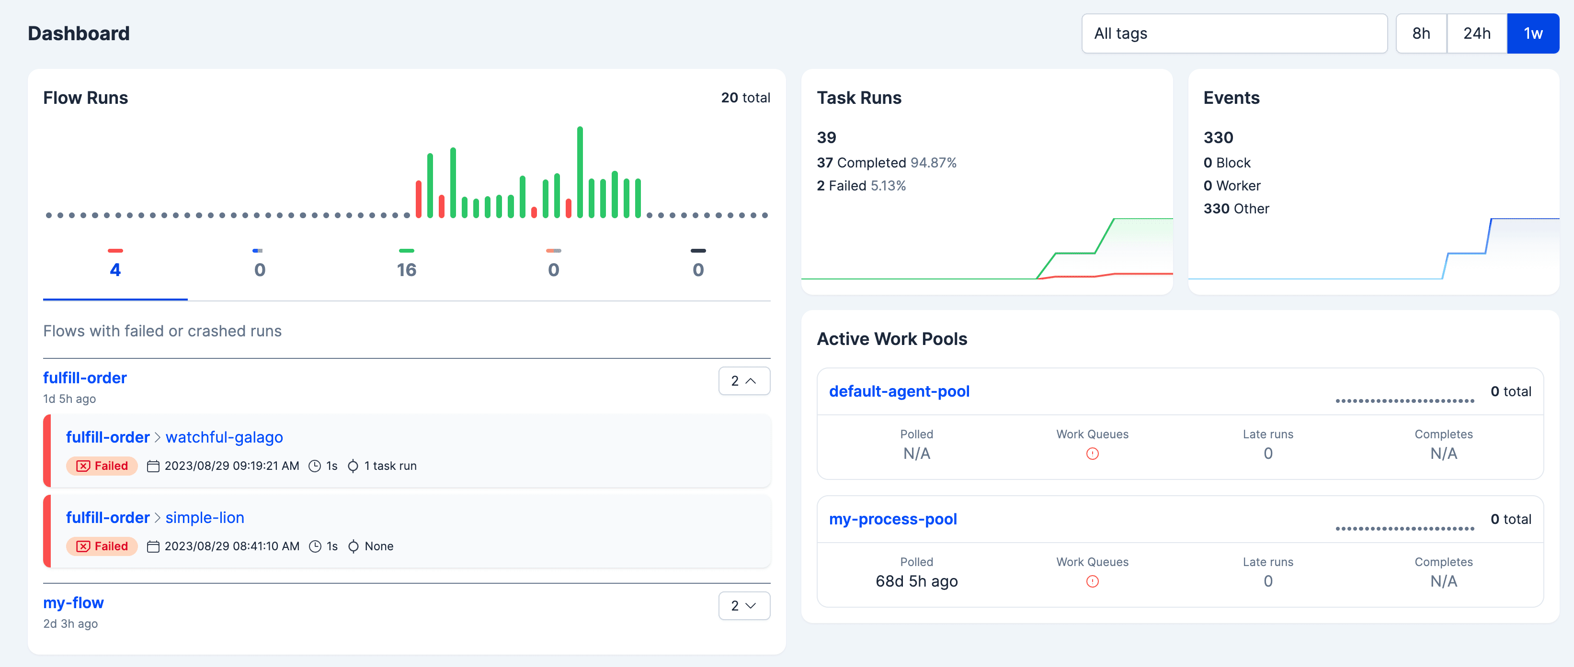This screenshot has height=667, width=1574.
Task: Click the Failed badge icon on the watchful-galago run
Action: click(83, 466)
